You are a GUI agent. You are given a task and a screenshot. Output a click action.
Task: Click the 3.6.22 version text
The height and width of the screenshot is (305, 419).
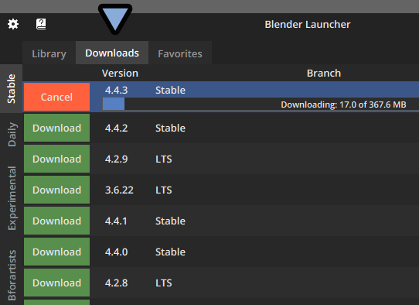pos(119,190)
